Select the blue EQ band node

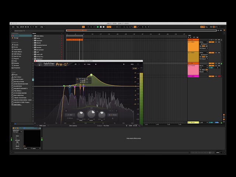(70, 86)
